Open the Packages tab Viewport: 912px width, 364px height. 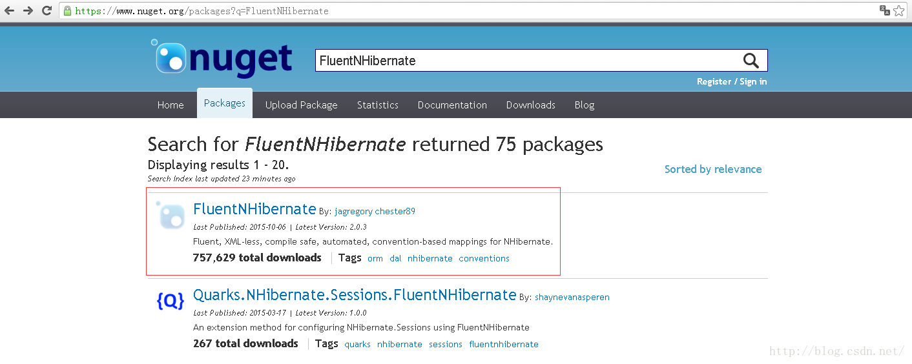(x=224, y=103)
